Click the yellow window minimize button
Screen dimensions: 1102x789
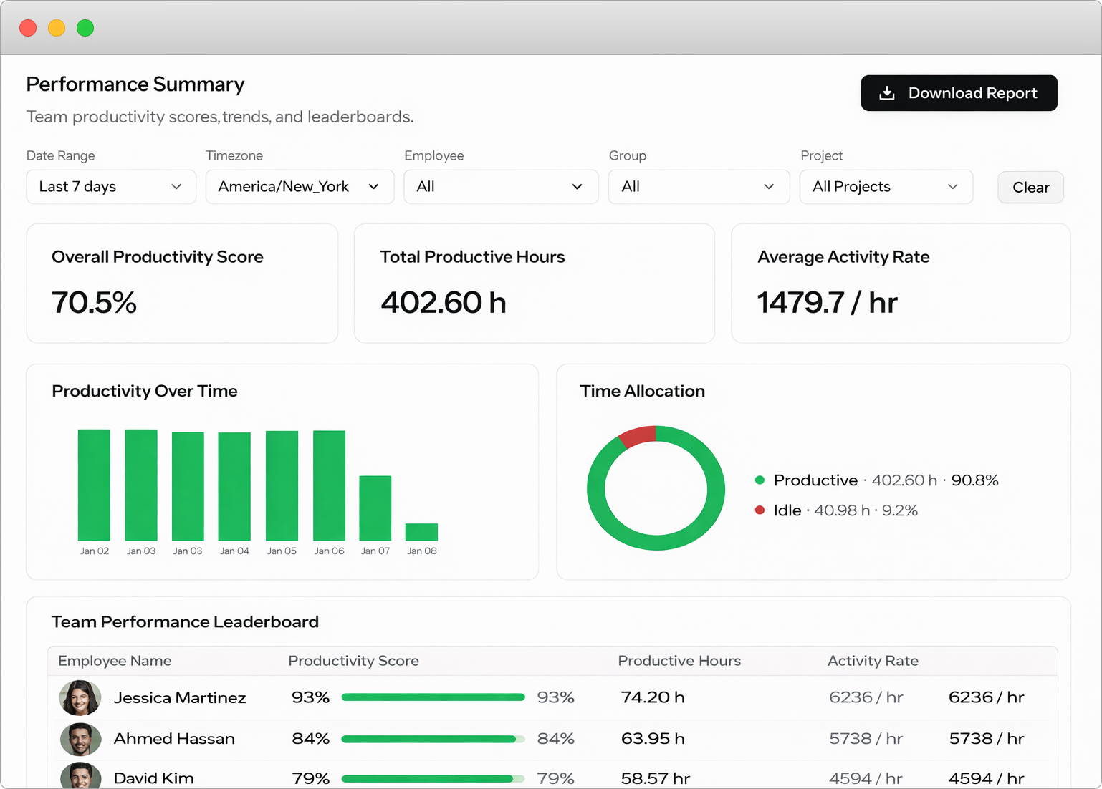coord(57,28)
